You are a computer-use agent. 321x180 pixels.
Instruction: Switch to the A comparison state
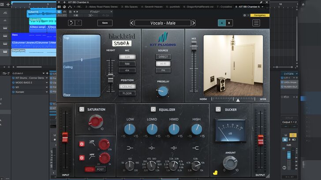tap(222, 23)
